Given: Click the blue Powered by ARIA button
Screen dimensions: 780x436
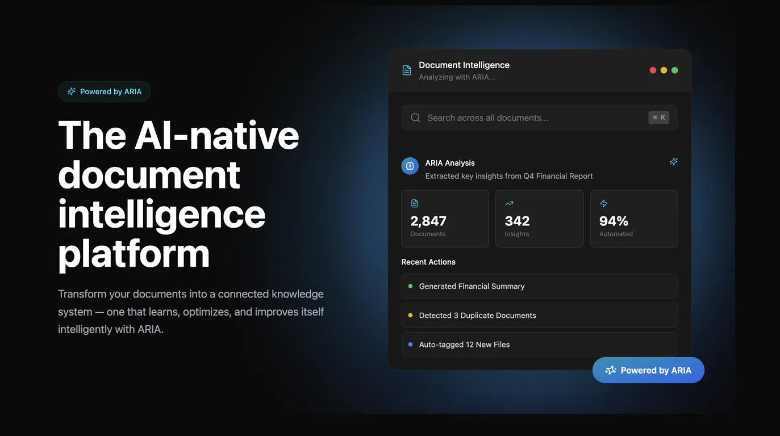Looking at the screenshot, I should (648, 370).
